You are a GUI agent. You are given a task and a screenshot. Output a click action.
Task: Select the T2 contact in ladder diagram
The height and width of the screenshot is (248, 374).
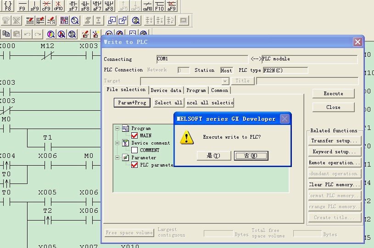click(48, 221)
